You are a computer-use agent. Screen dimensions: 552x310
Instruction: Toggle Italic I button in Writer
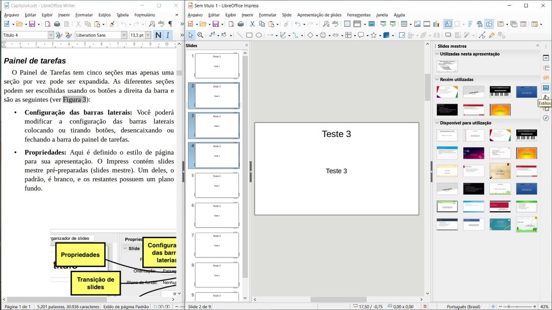[167, 35]
